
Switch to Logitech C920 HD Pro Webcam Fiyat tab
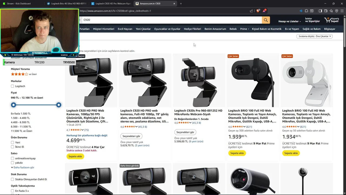tap(111, 4)
